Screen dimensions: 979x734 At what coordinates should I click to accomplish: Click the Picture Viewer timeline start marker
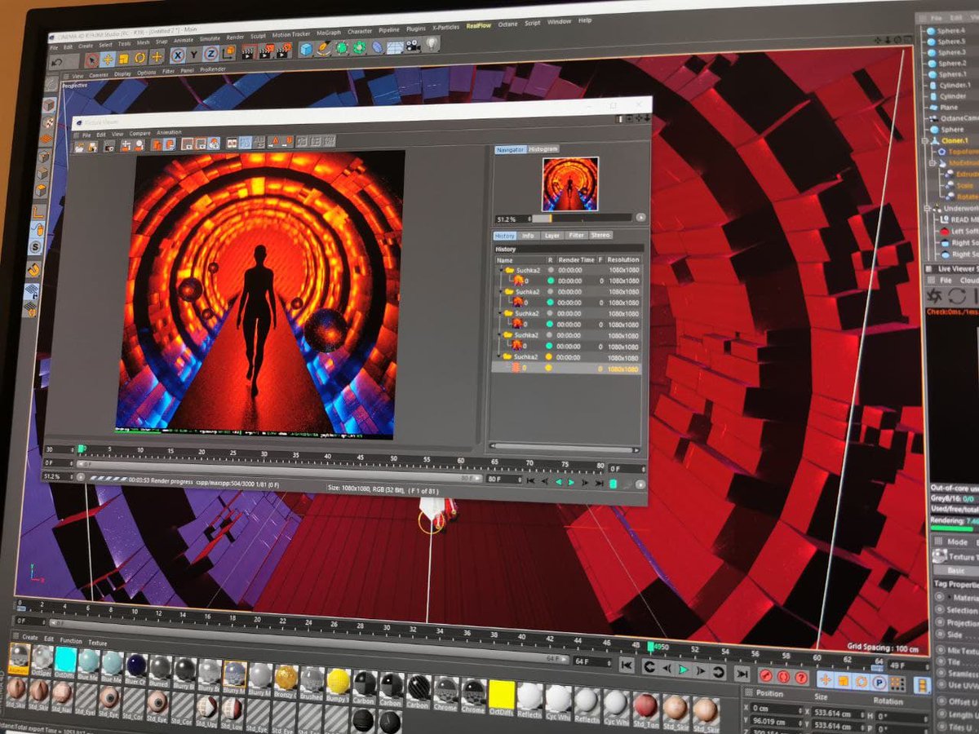82,449
